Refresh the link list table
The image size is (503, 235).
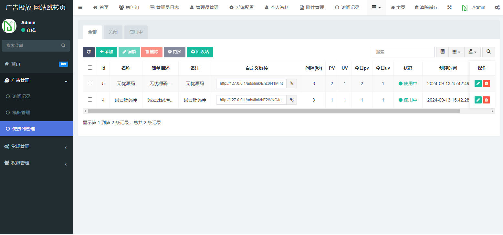click(89, 52)
